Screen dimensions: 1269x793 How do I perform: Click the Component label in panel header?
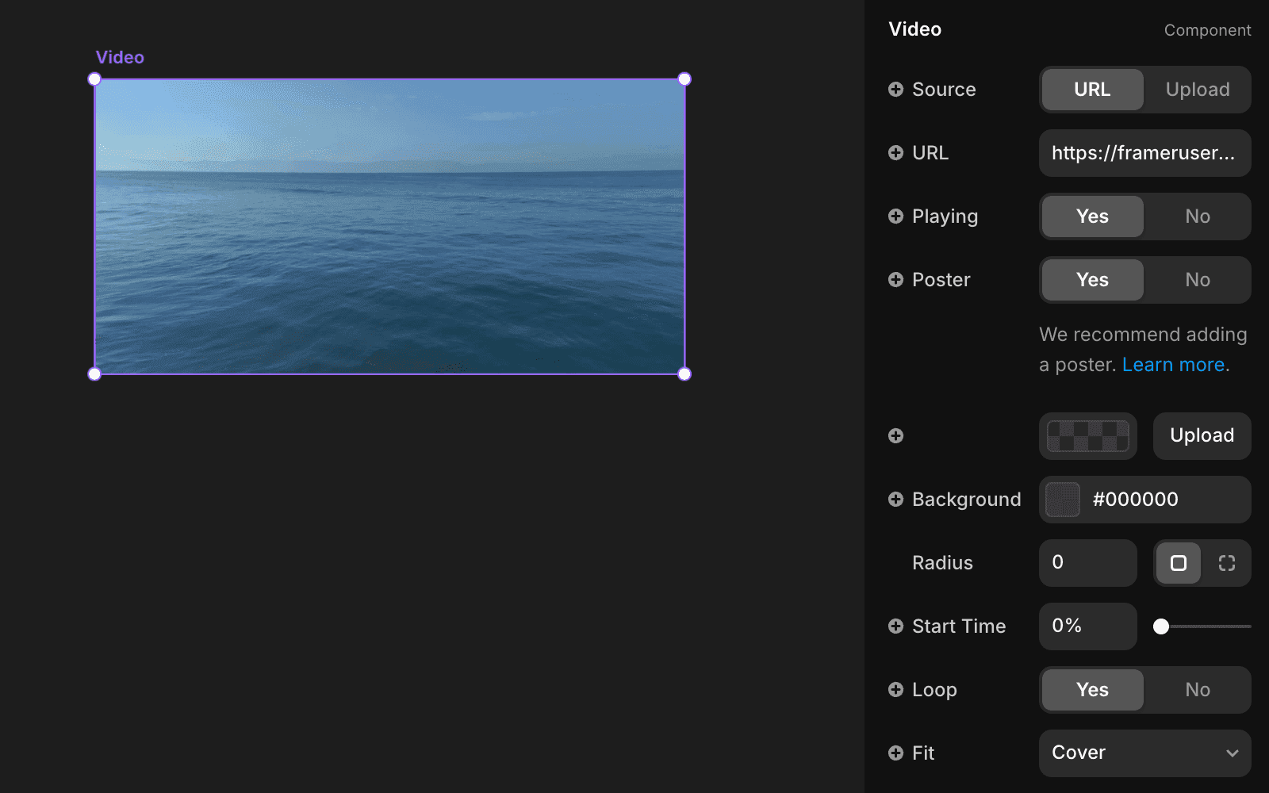pyautogui.click(x=1207, y=30)
